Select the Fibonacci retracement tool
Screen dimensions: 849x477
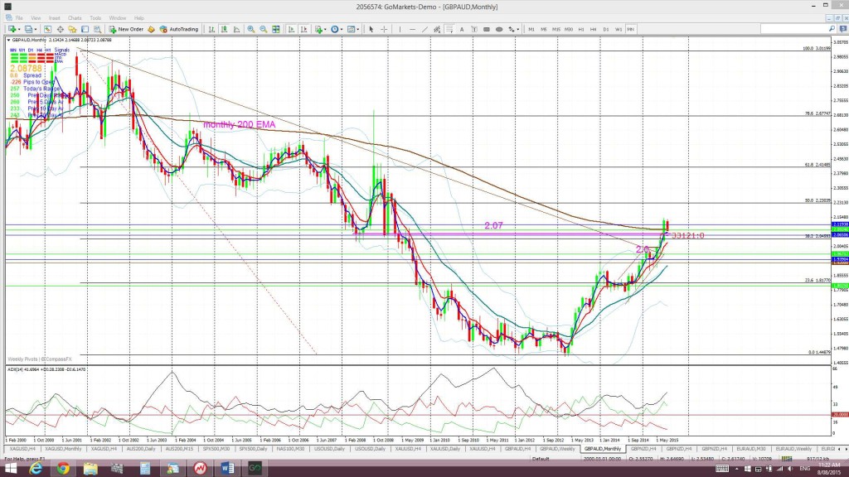click(x=449, y=29)
